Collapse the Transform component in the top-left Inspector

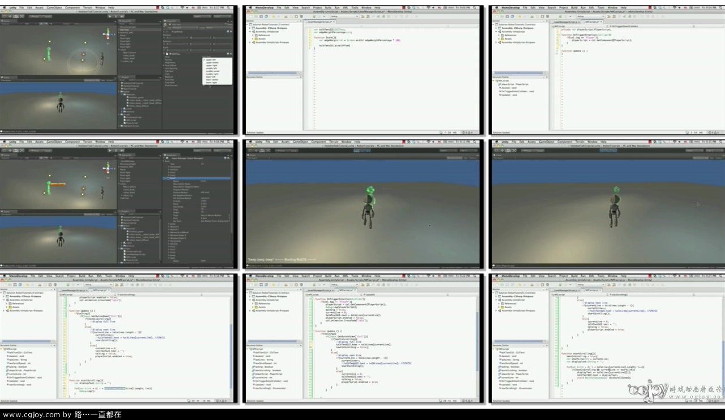coord(164,32)
